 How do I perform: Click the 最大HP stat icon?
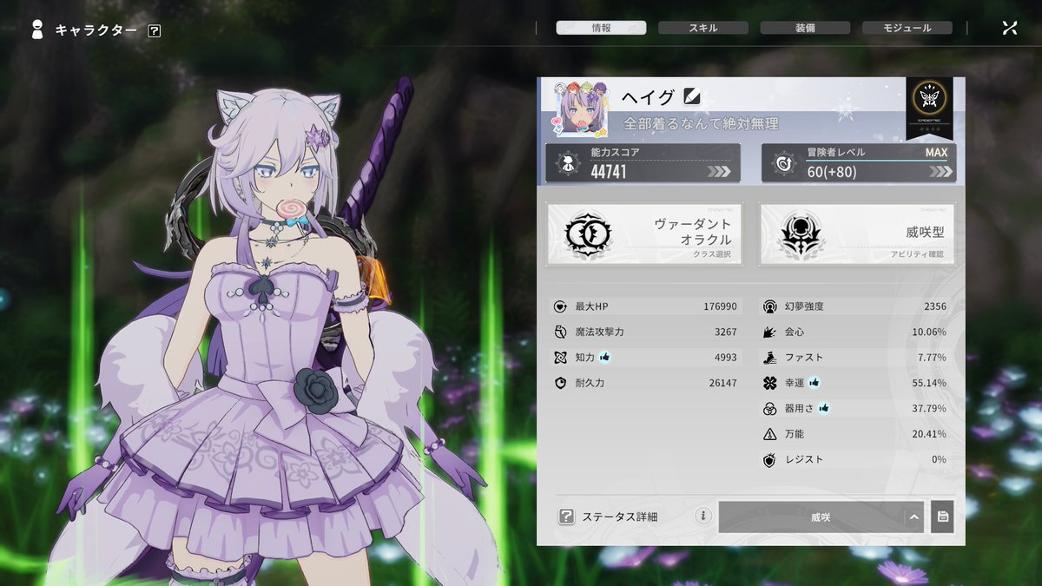[x=560, y=306]
